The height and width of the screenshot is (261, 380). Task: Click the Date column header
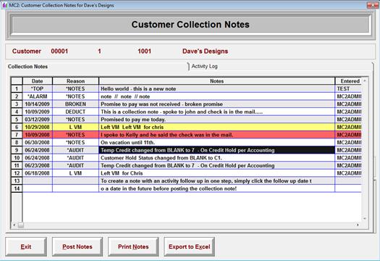pos(38,81)
